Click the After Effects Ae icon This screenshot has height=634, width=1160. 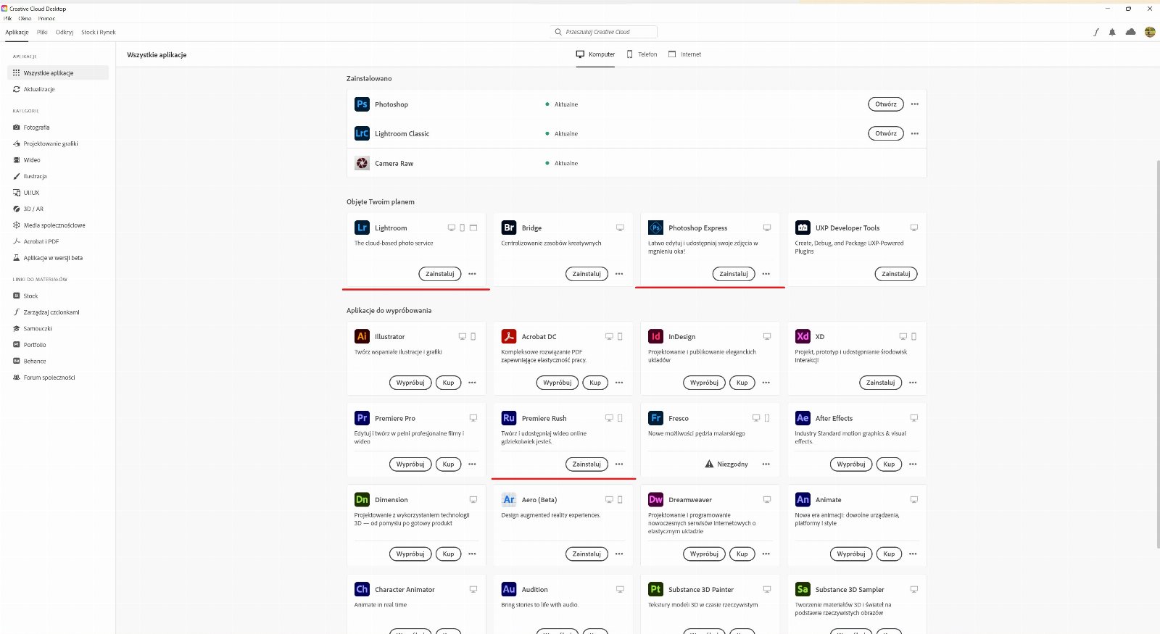tap(803, 418)
